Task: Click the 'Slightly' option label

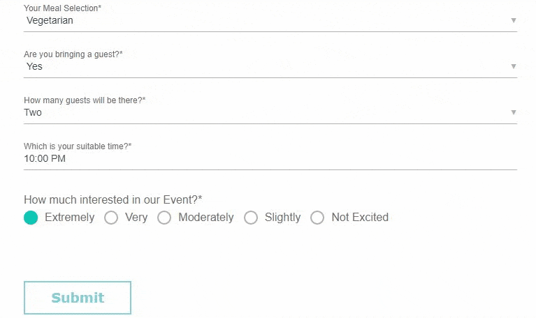Action: (x=283, y=218)
